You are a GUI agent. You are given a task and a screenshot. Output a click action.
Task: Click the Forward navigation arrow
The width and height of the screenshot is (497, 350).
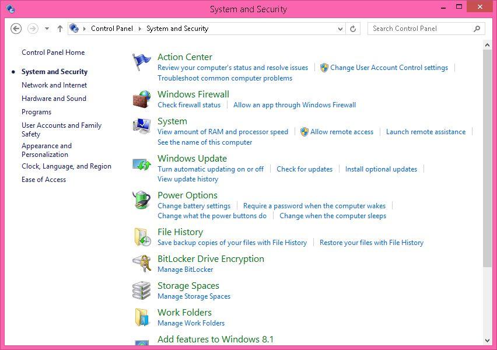[x=33, y=29]
